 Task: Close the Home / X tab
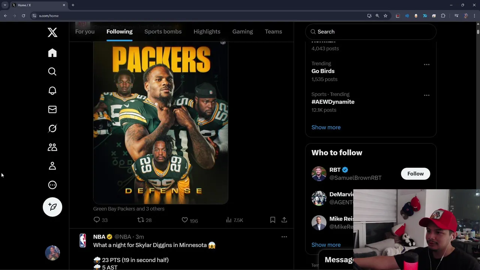click(64, 5)
